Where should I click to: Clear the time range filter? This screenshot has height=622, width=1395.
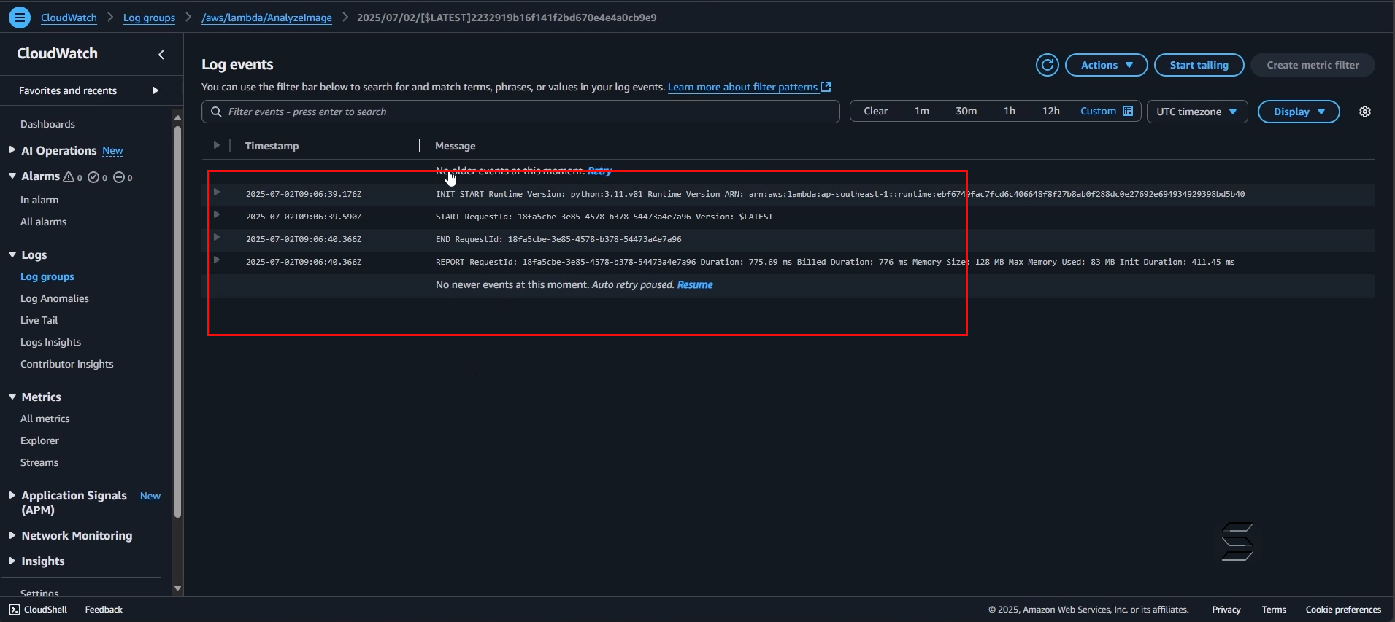(x=875, y=111)
